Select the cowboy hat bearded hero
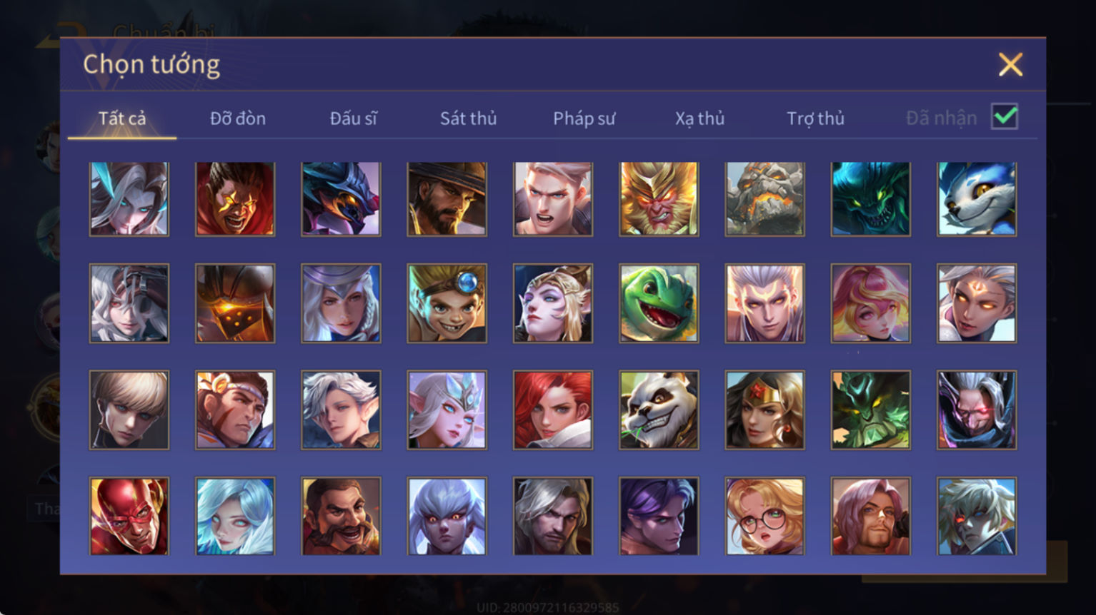 pyautogui.click(x=447, y=198)
